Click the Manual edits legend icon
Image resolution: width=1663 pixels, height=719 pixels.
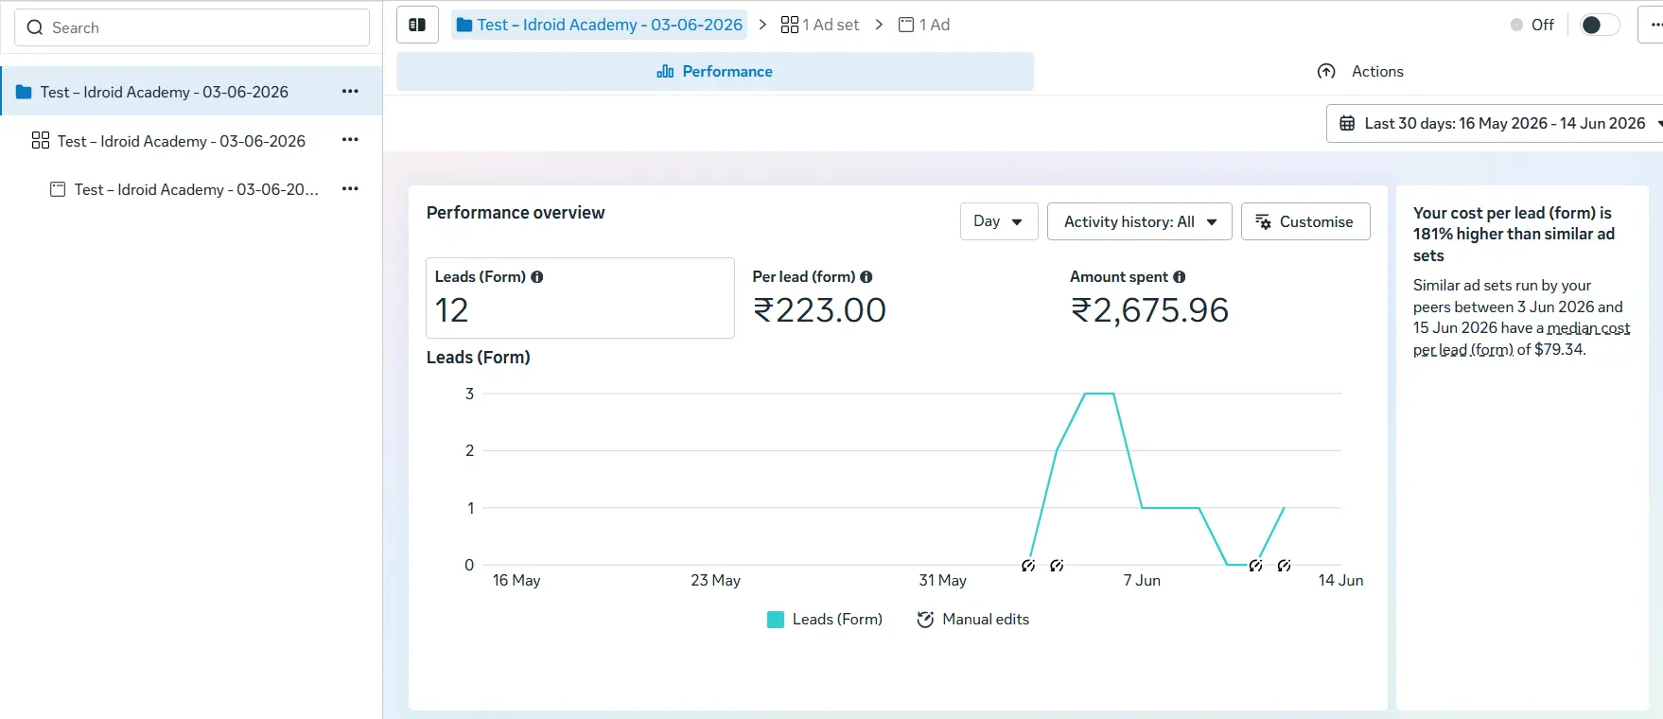click(x=925, y=620)
